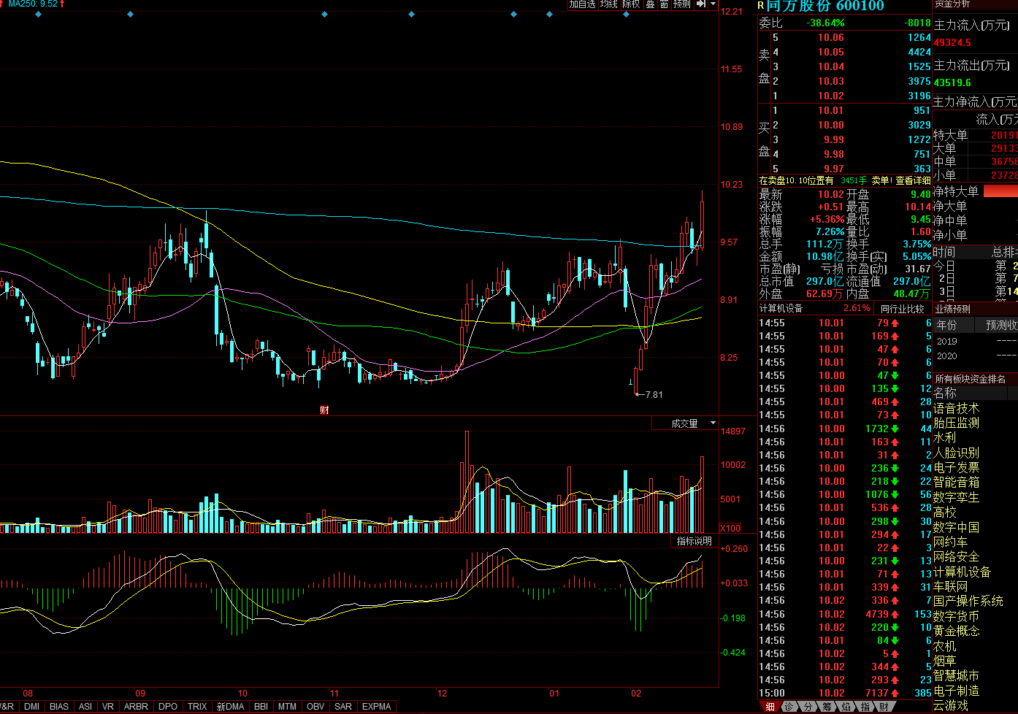Switch to the 焰 tab
The image size is (1018, 714).
click(846, 707)
